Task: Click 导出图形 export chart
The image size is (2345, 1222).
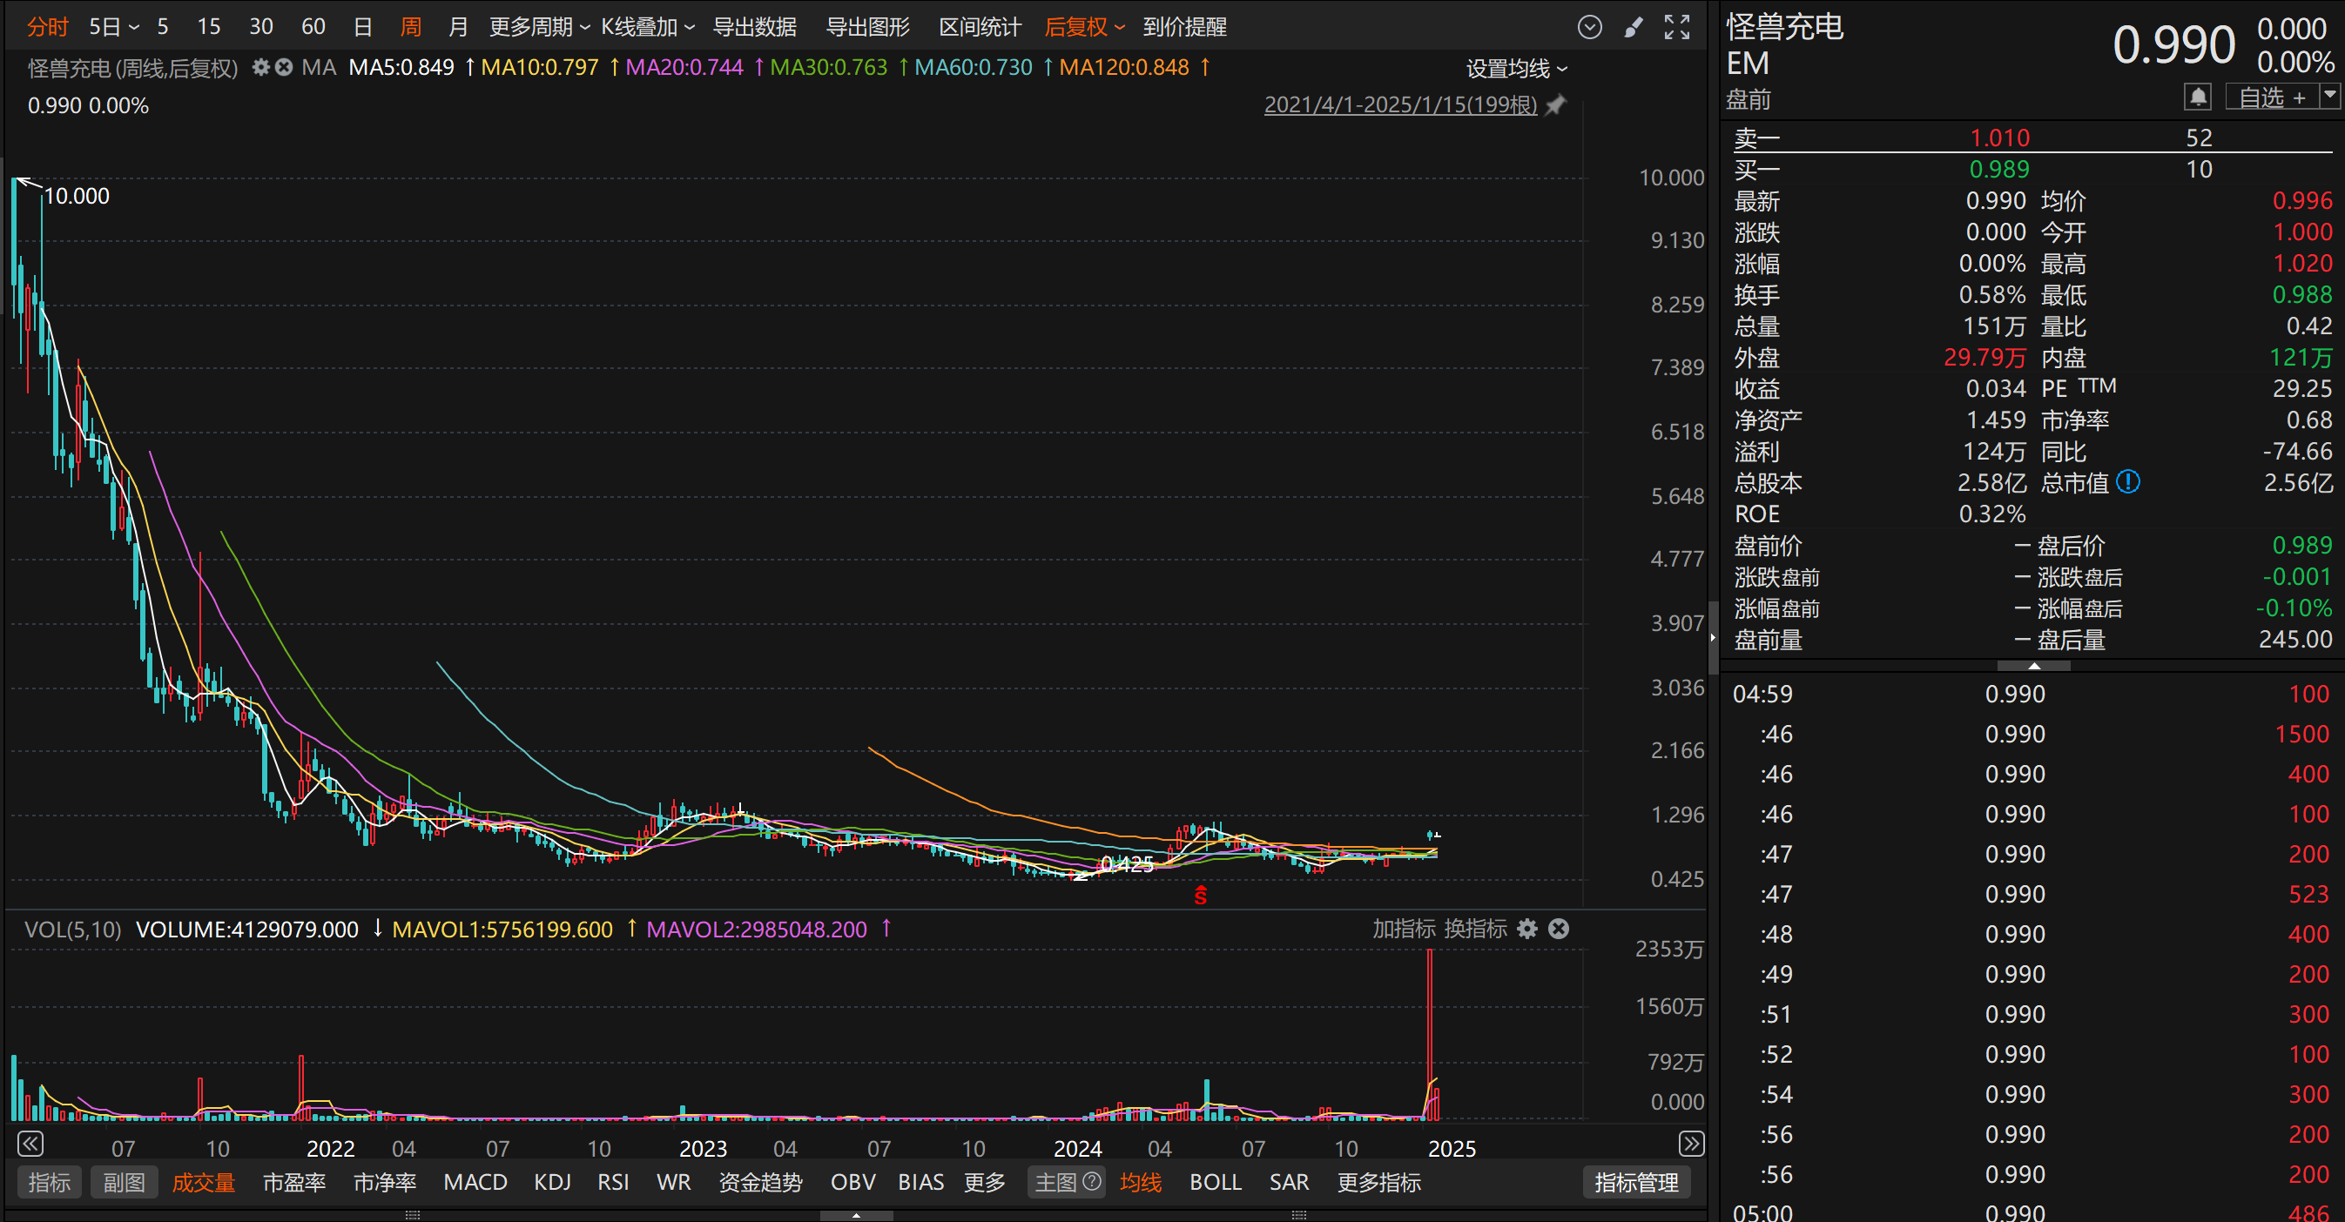Action: (867, 27)
